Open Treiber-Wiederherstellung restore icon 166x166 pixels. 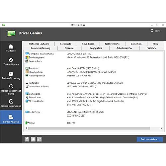11,86
